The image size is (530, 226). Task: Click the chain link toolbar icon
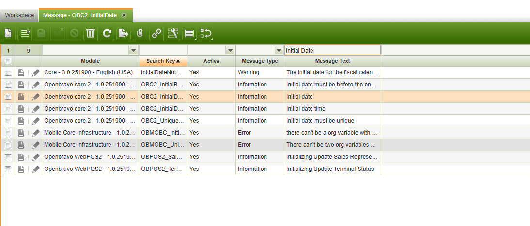click(x=156, y=33)
